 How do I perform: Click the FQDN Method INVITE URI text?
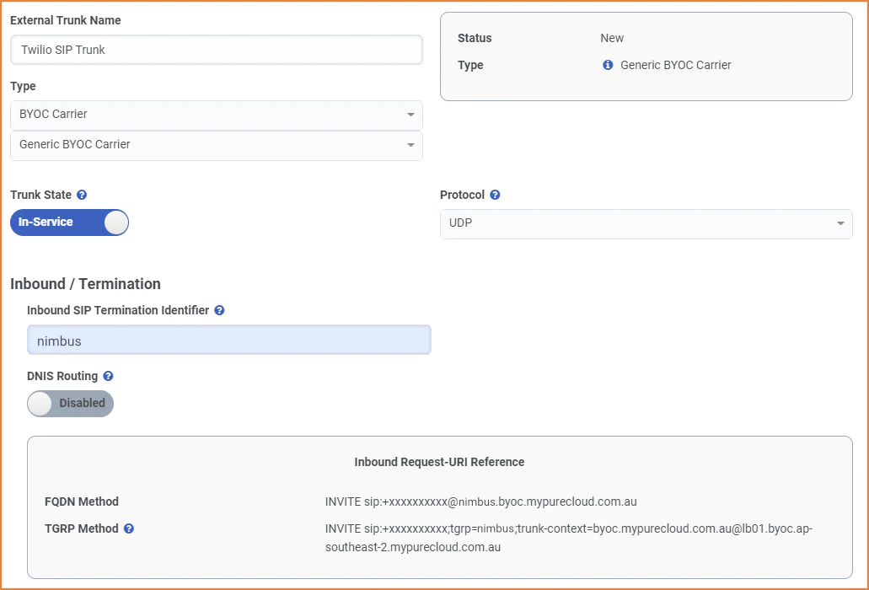(x=480, y=501)
